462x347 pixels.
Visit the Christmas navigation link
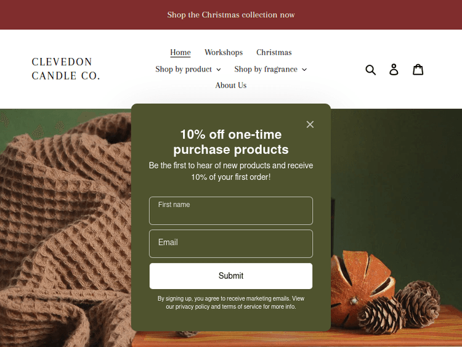tap(274, 52)
